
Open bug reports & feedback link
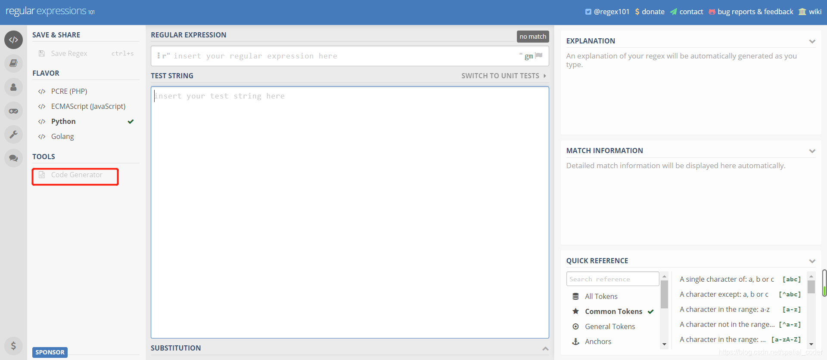pyautogui.click(x=751, y=12)
